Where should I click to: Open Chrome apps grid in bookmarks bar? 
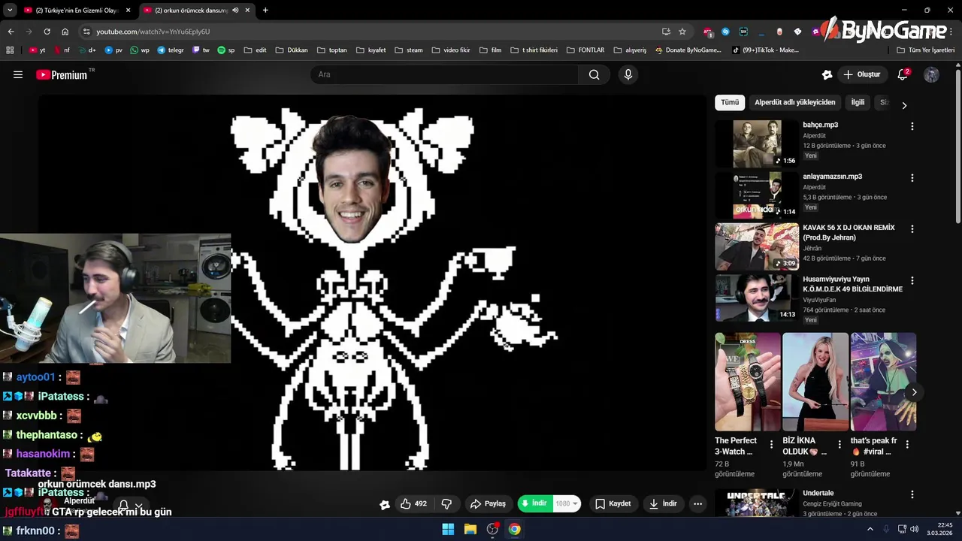point(10,50)
